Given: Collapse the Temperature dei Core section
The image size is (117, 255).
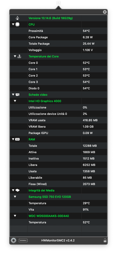Looking at the screenshot, I should click(15, 56).
